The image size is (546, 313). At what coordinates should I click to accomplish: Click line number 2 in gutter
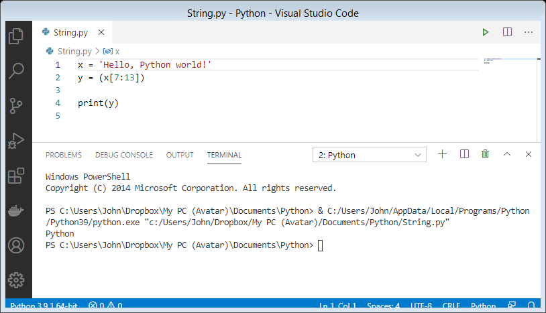[58, 78]
